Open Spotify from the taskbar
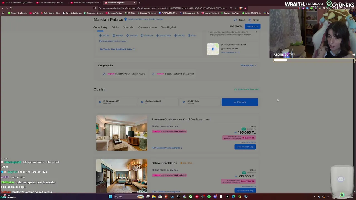356x200 pixels. pos(209,197)
